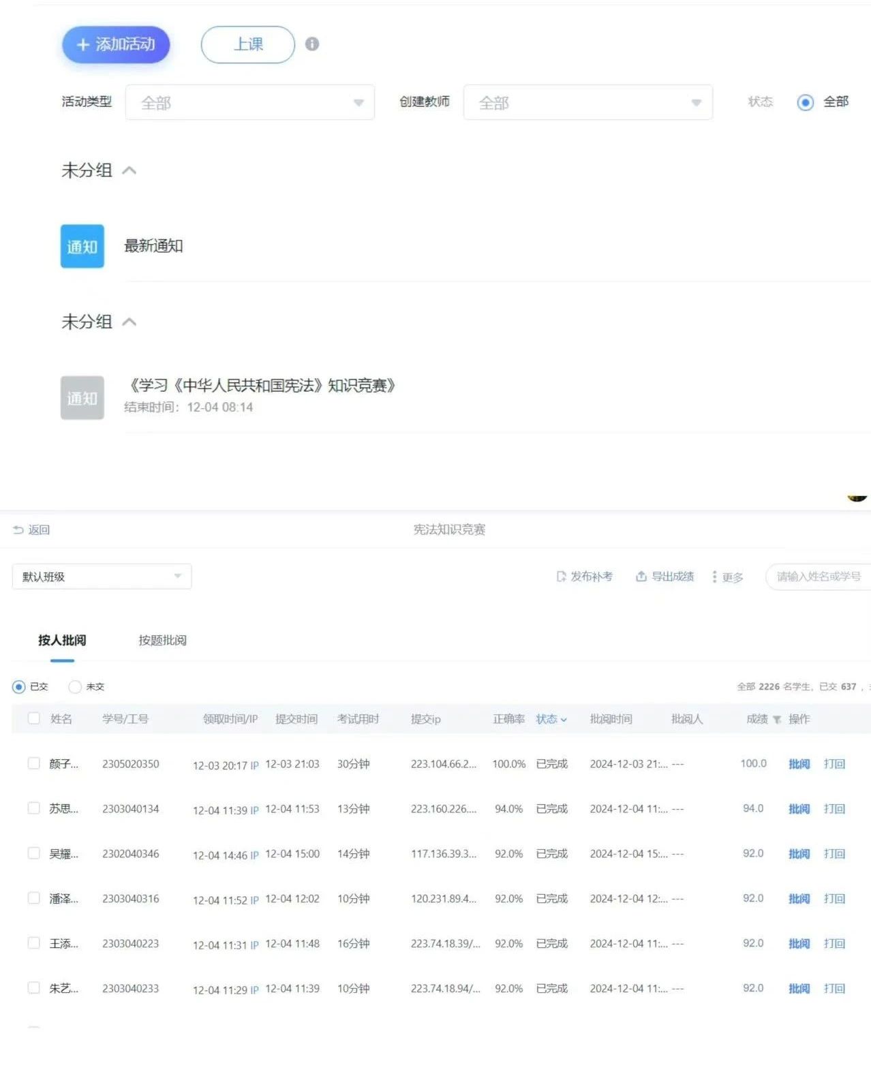871x1076 pixels.
Task: Open the 创建教师 dropdown
Action: pyautogui.click(x=587, y=103)
